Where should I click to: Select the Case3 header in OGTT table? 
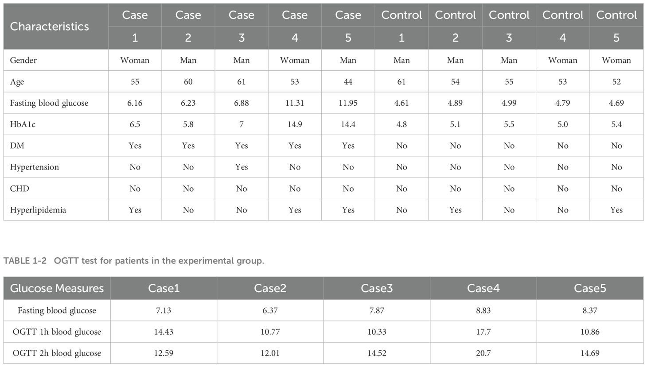(377, 288)
